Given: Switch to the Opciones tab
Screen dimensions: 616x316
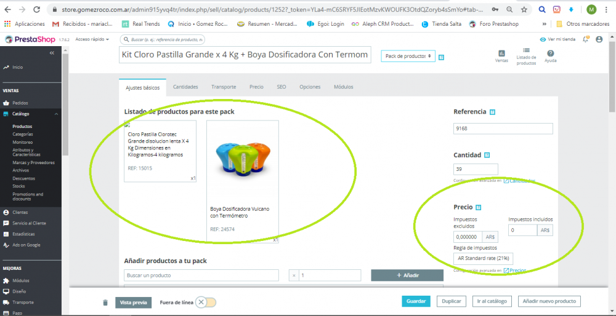Looking at the screenshot, I should tap(310, 87).
